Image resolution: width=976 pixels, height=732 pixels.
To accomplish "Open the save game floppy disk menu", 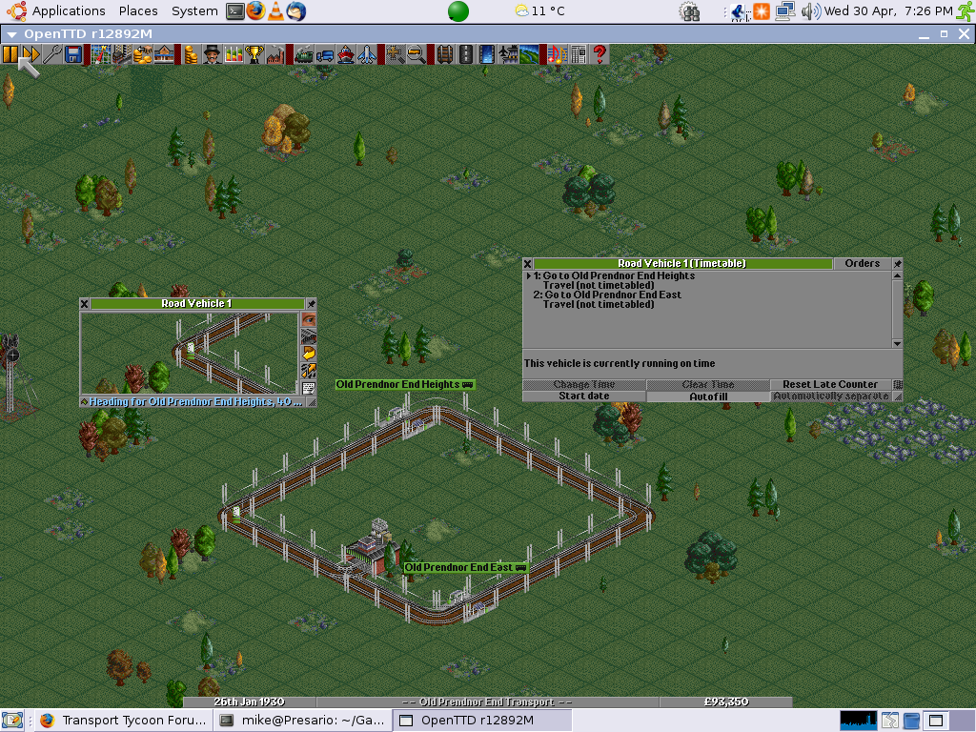I will click(x=72, y=54).
